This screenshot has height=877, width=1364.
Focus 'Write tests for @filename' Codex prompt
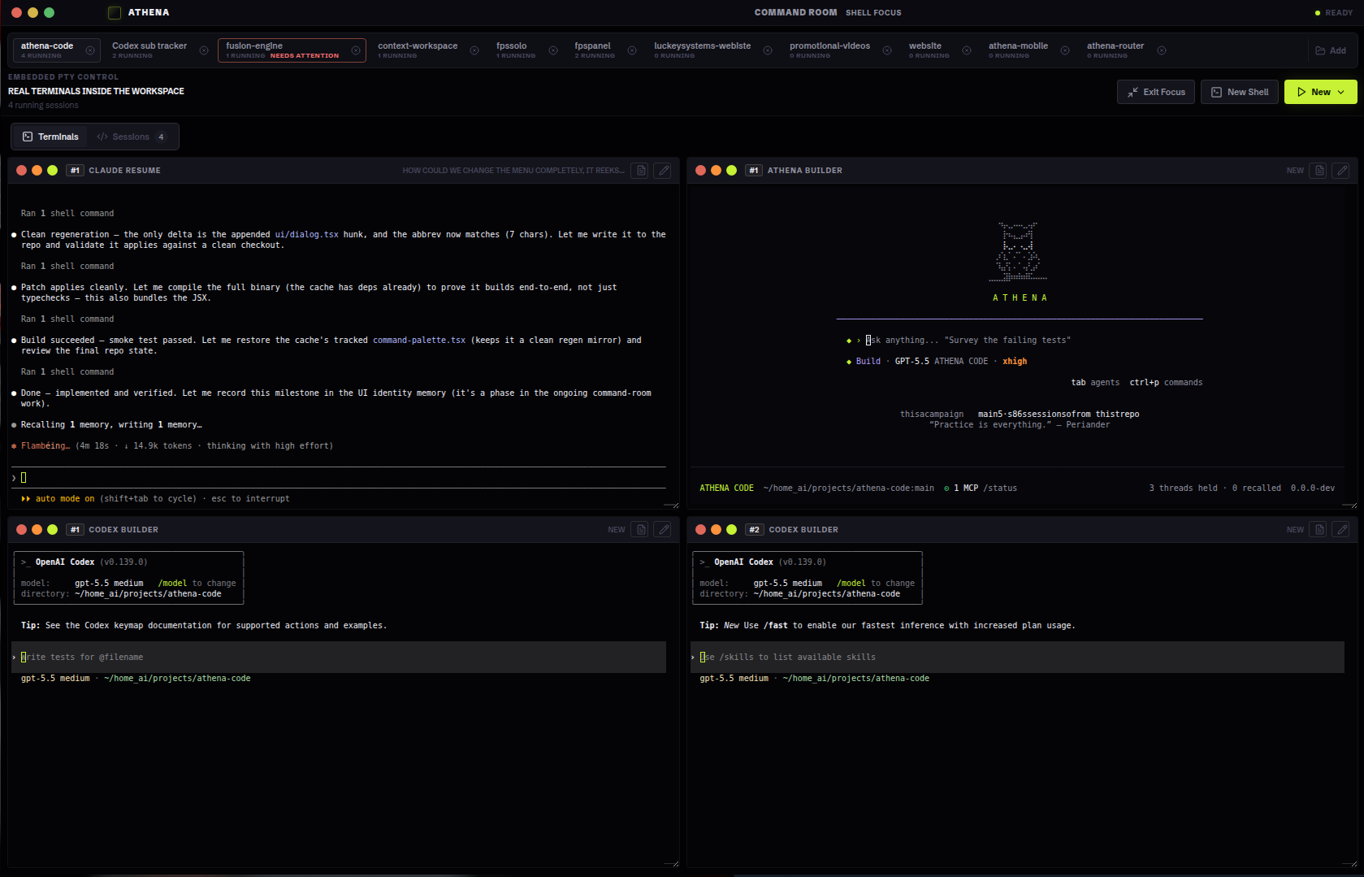[337, 657]
